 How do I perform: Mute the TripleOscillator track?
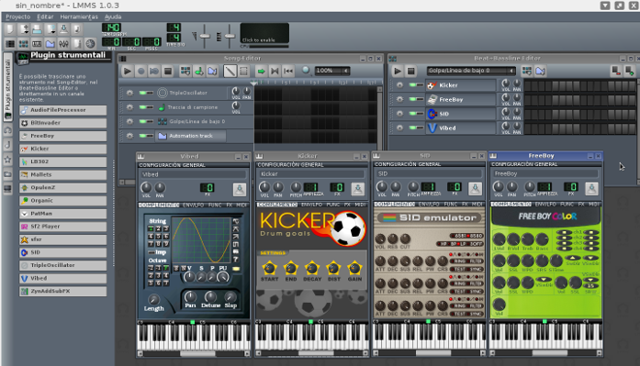pyautogui.click(x=142, y=93)
